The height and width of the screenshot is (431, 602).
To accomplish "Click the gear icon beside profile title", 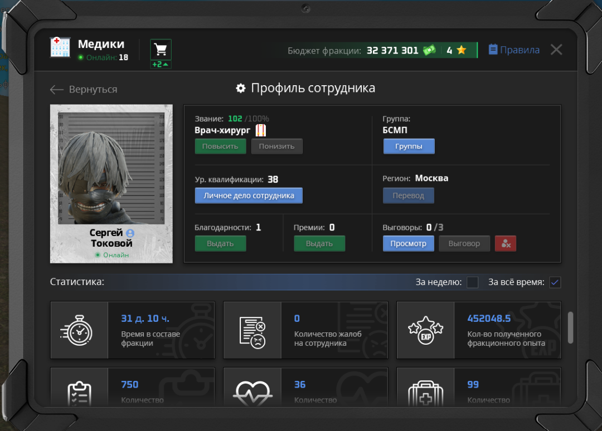I will (241, 88).
